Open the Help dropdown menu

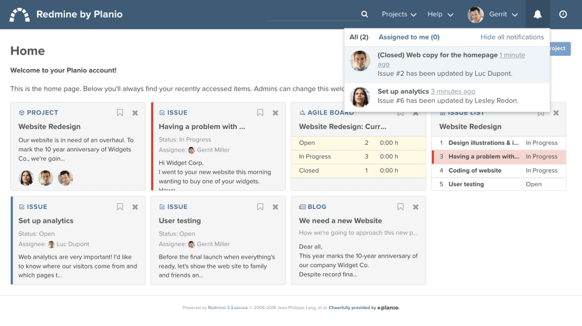(440, 15)
